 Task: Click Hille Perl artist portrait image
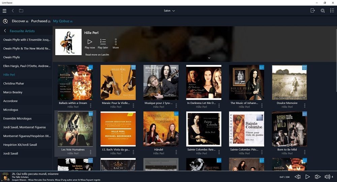click(68, 42)
